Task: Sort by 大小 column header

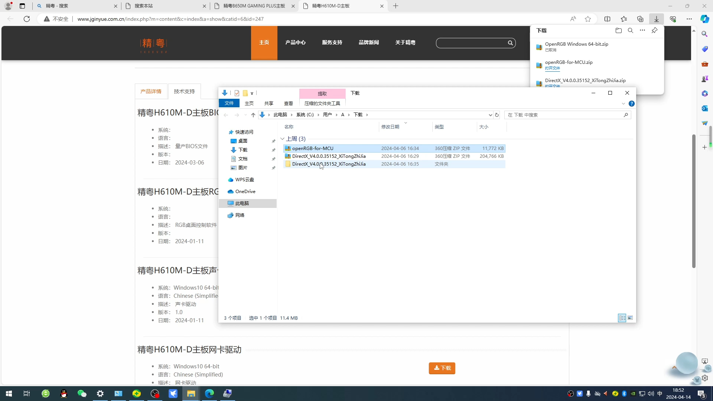Action: coord(491,127)
